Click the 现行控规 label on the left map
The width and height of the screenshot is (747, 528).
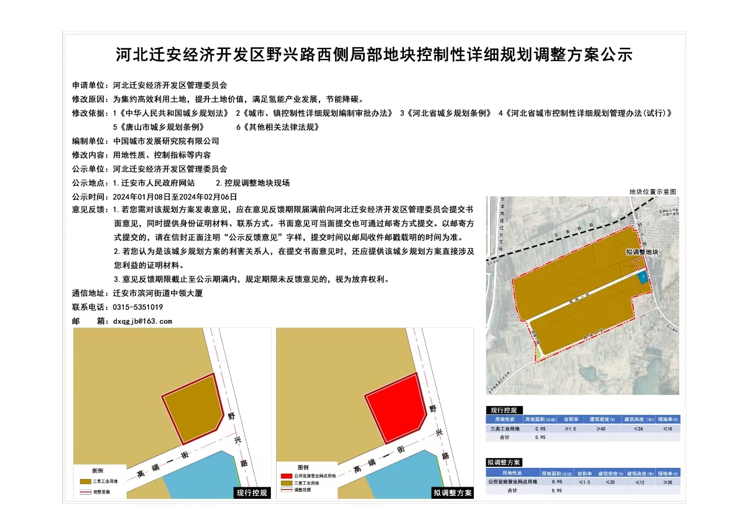tap(252, 493)
